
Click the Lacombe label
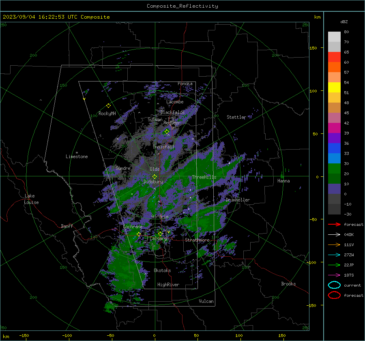point(175,102)
